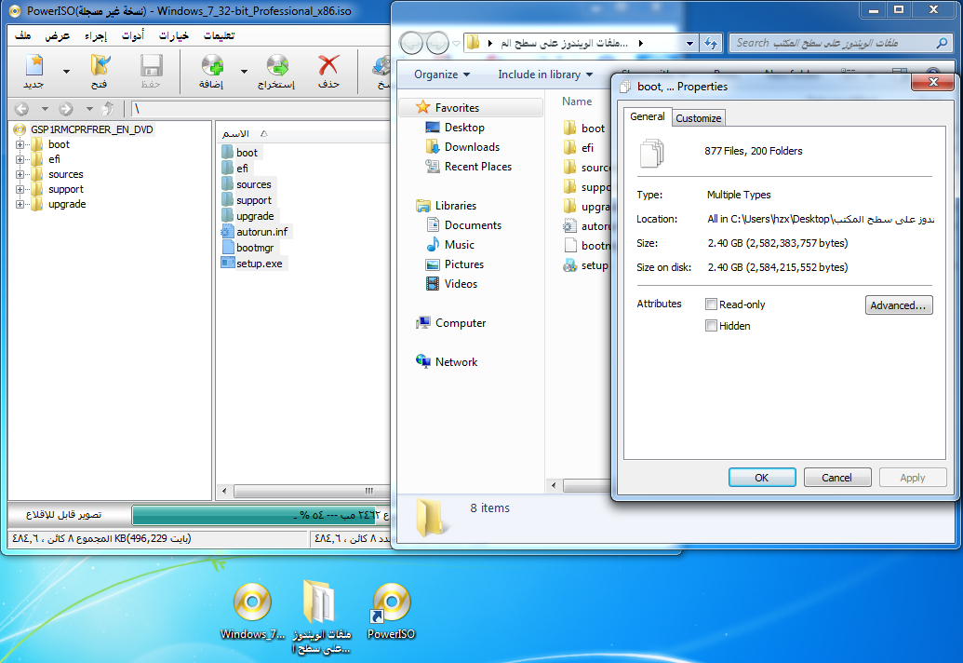
Task: Open the Include in library dropdown
Action: (x=545, y=74)
